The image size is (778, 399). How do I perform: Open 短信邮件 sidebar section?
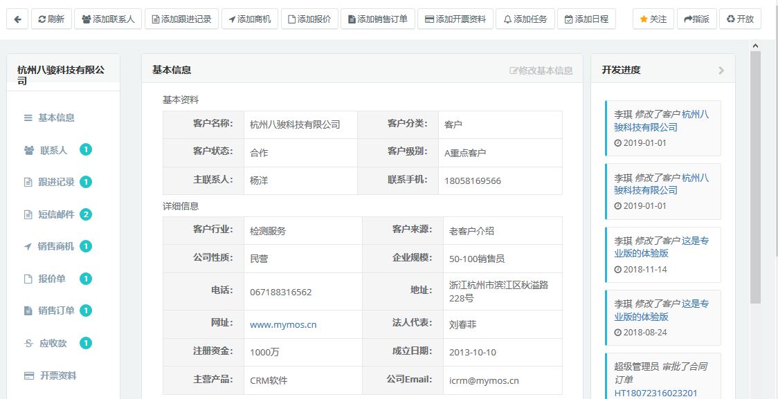point(56,214)
